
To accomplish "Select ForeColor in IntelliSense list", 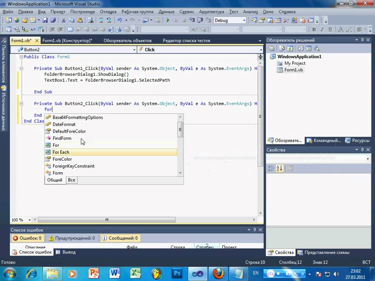I will pyautogui.click(x=111, y=159).
